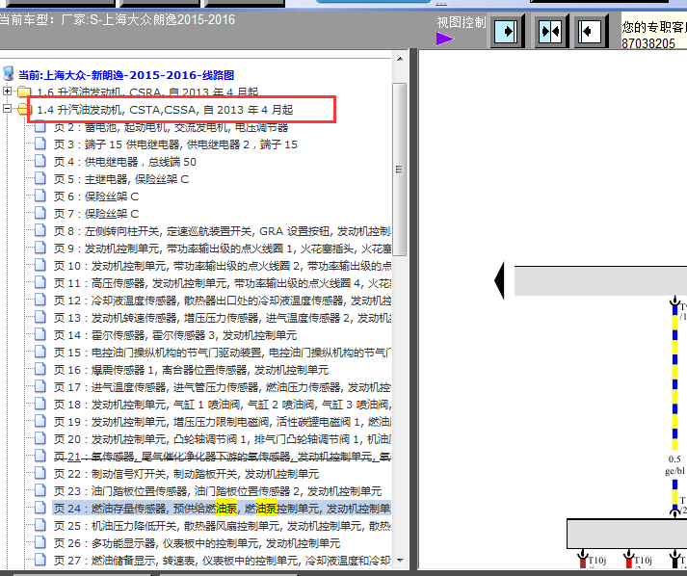687x576 pixels.
Task: Open 页 10 : 点火线圈 2 entry
Action: pyautogui.click(x=223, y=266)
